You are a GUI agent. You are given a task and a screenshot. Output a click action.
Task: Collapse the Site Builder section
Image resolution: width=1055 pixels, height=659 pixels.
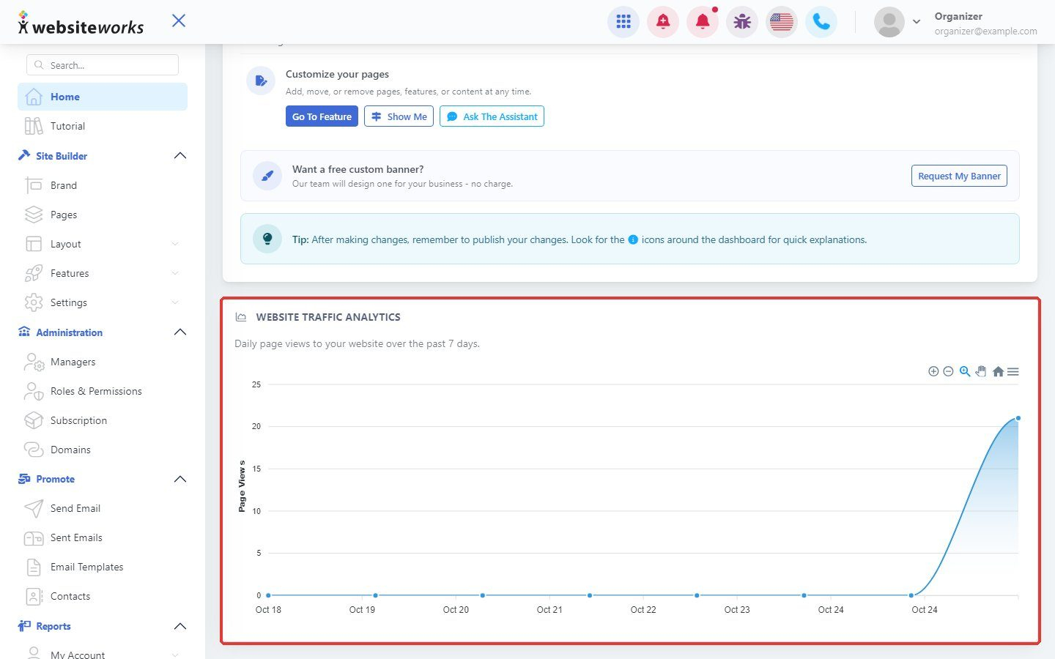point(180,156)
